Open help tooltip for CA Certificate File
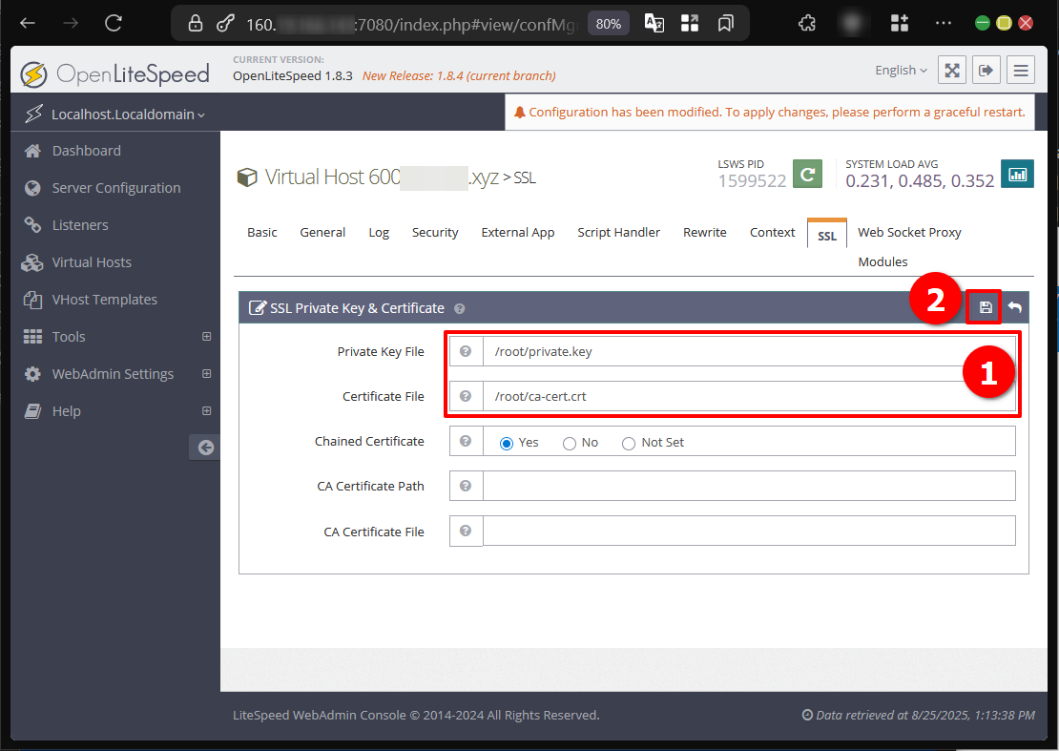 466,531
